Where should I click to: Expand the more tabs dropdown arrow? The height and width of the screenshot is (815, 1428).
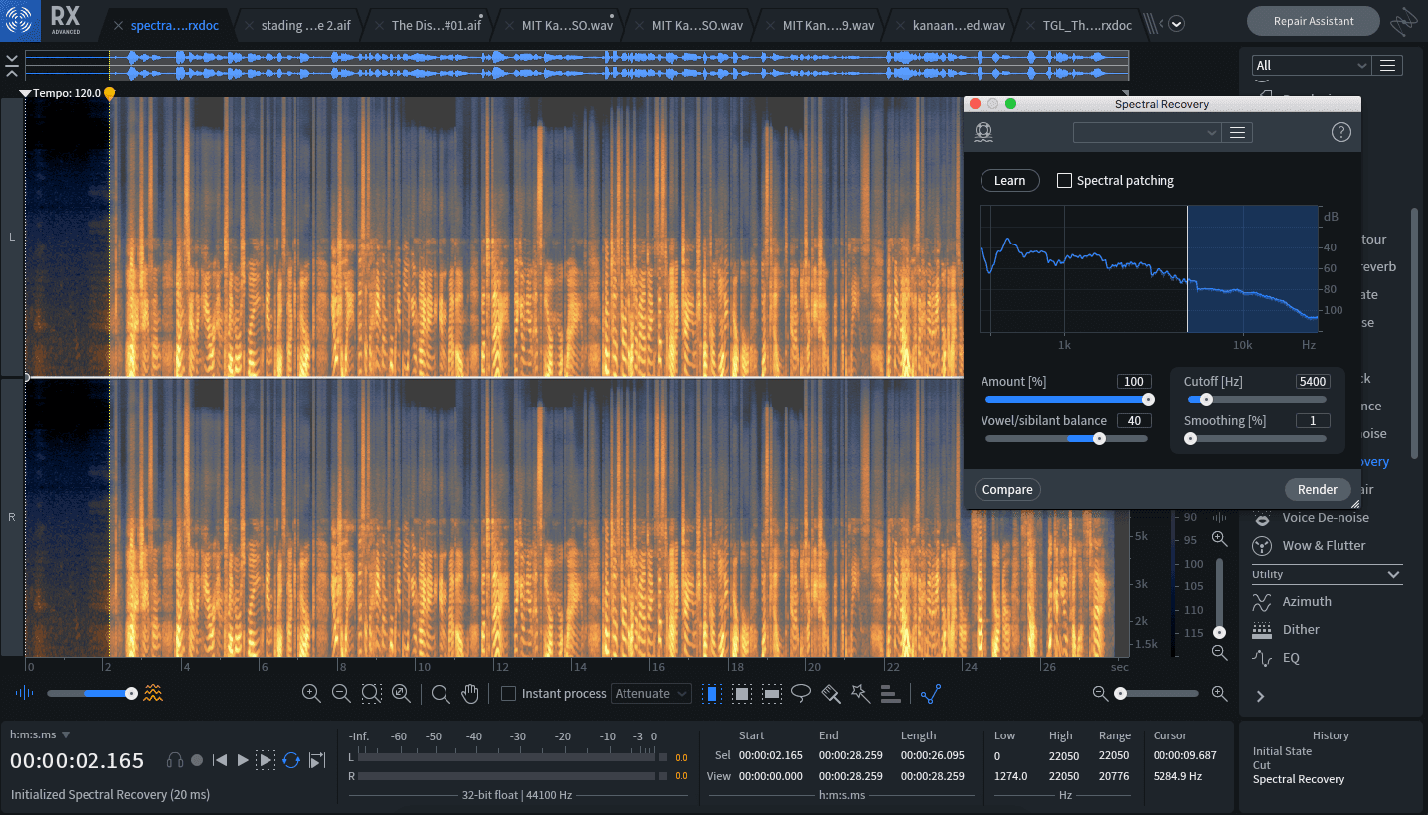point(1176,24)
